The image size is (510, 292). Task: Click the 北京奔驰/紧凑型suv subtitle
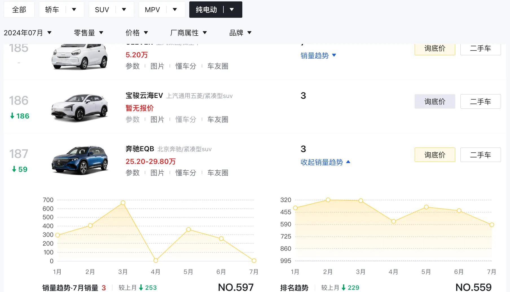click(184, 149)
